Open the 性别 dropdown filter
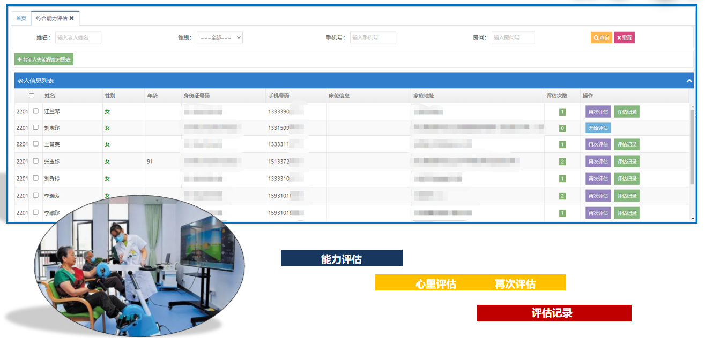This screenshot has width=705, height=338. 219,37
